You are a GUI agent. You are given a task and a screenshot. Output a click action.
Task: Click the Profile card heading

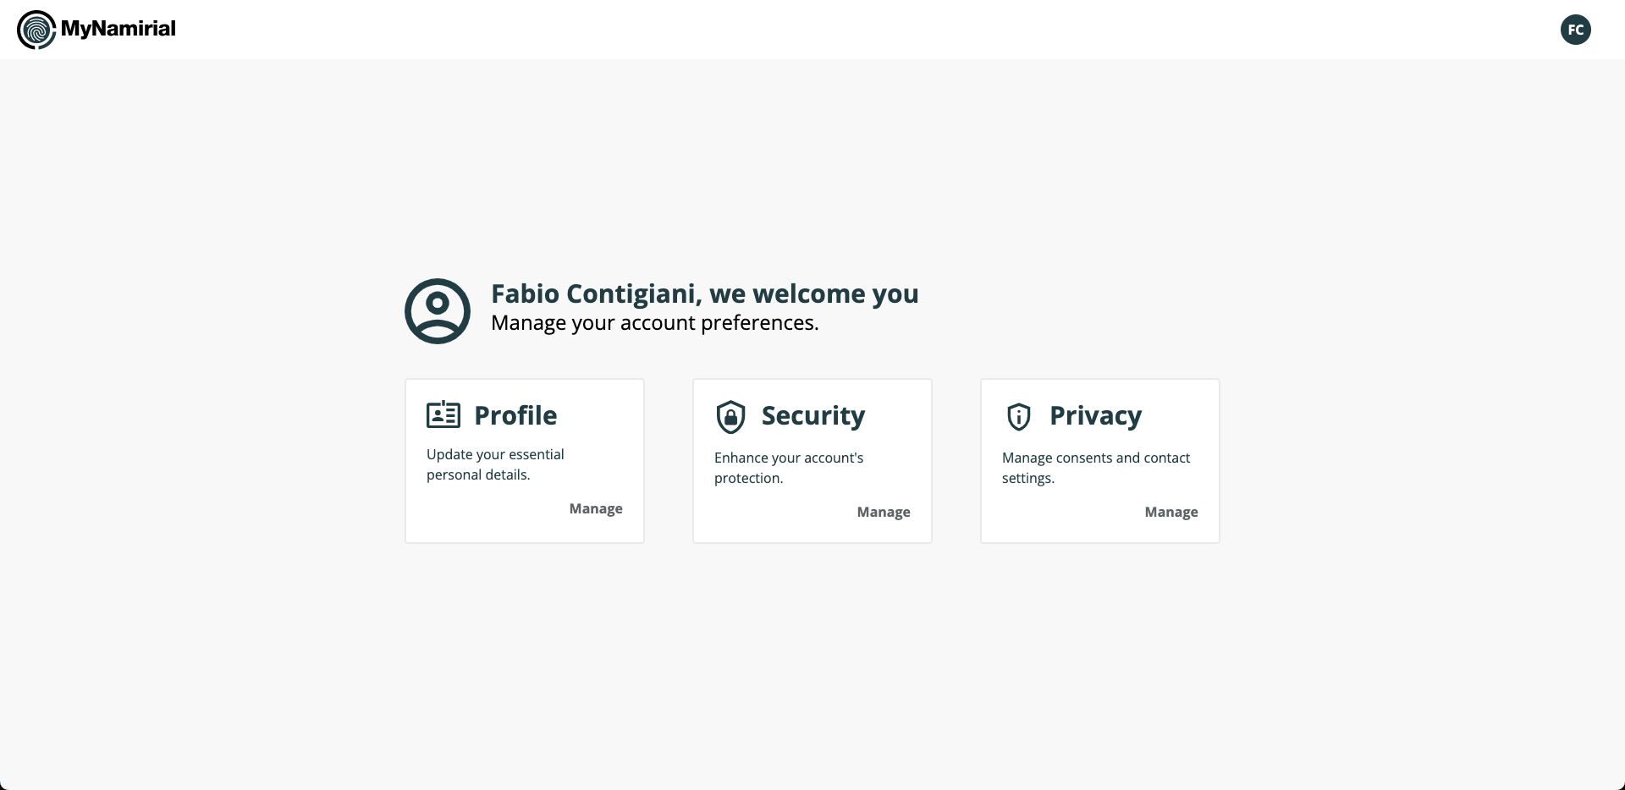click(x=515, y=415)
